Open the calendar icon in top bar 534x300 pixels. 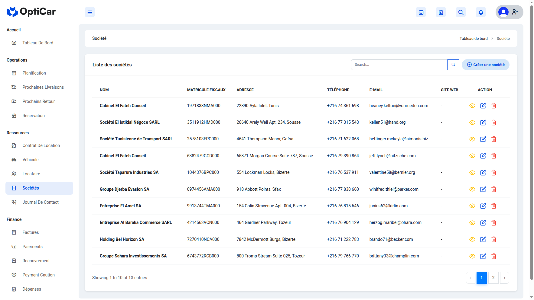(x=421, y=12)
